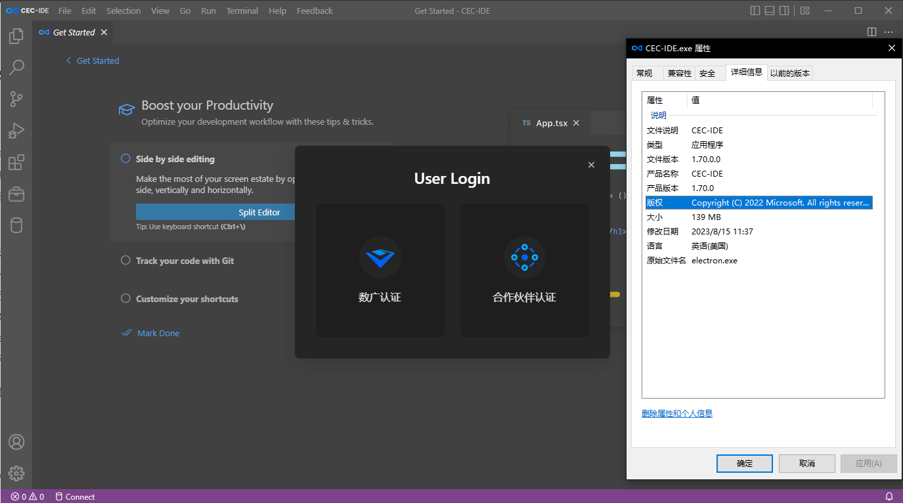Open the Explorer view in the activity bar

pos(16,35)
